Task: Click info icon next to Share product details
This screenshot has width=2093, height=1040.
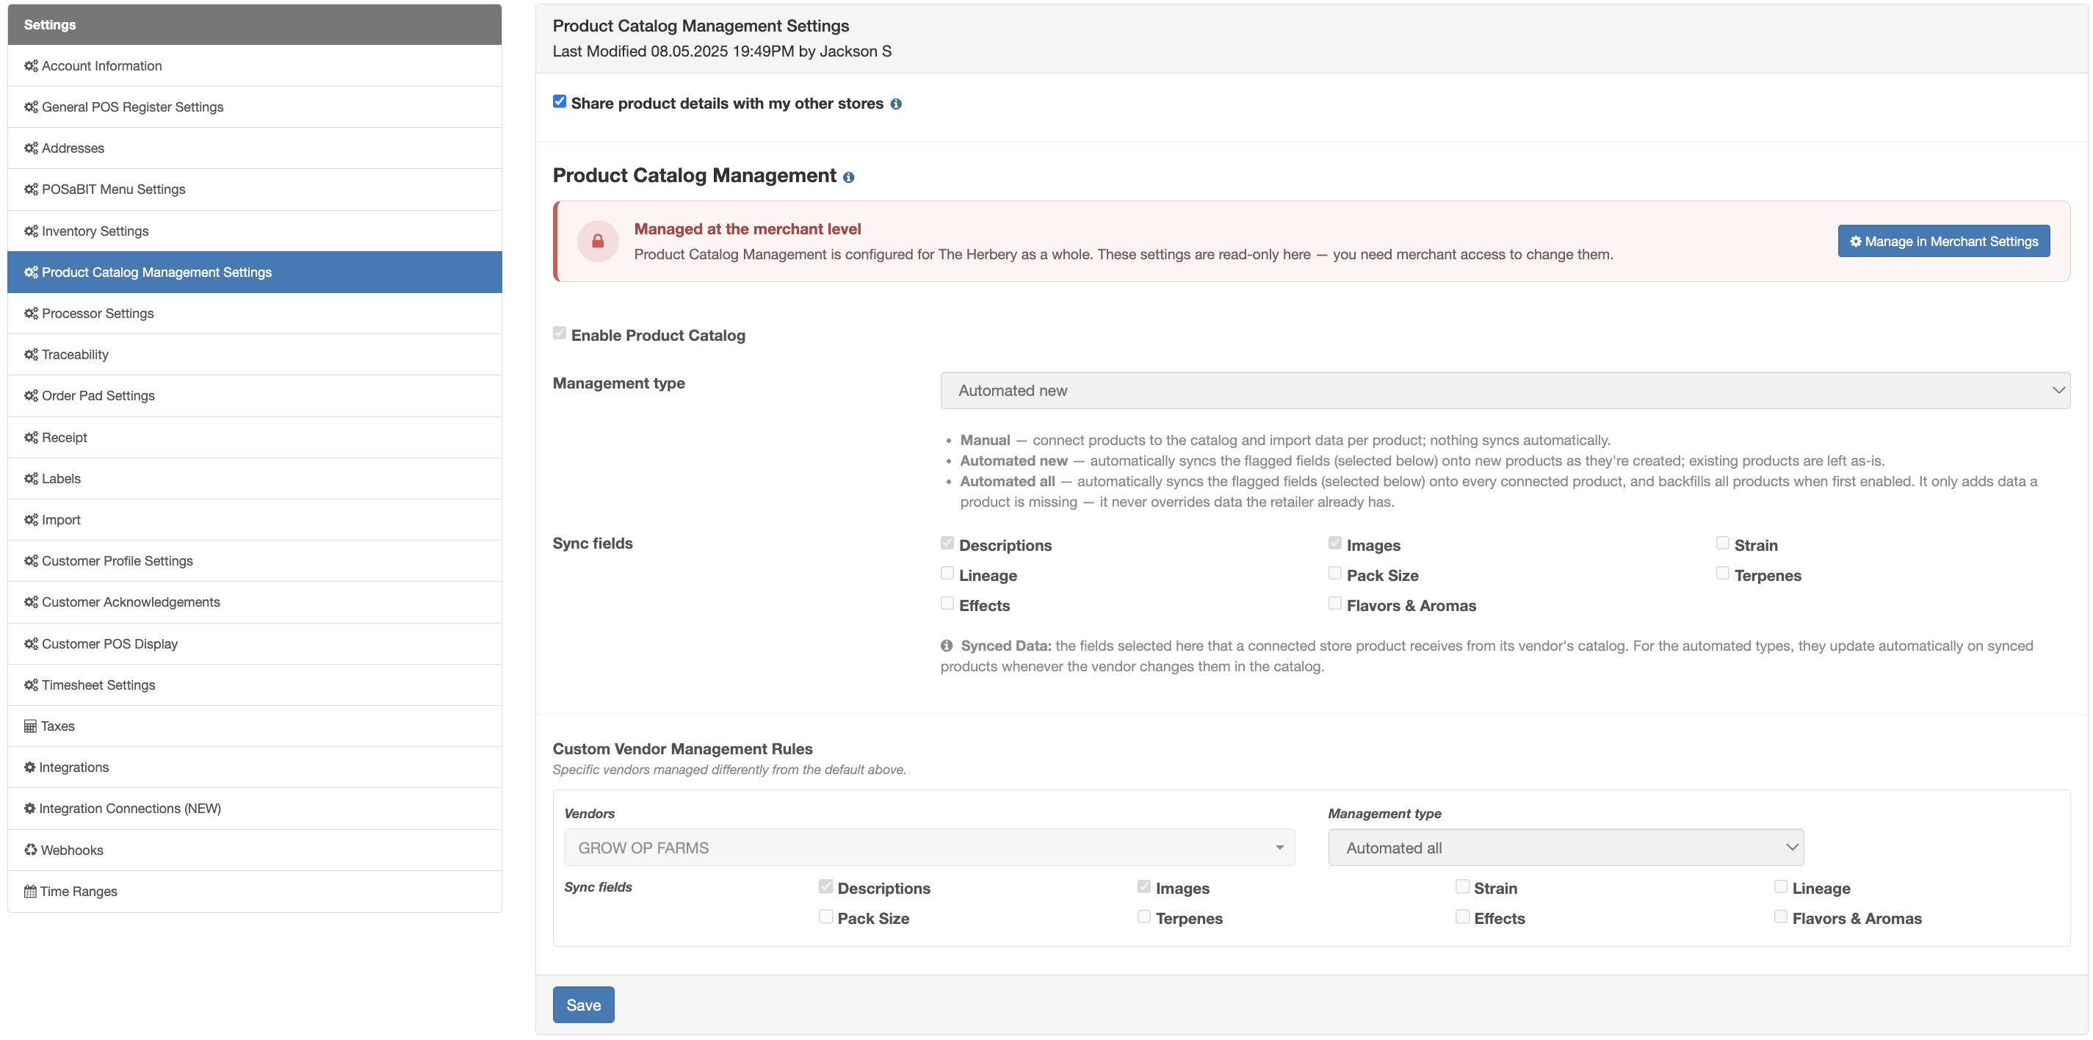Action: (895, 104)
